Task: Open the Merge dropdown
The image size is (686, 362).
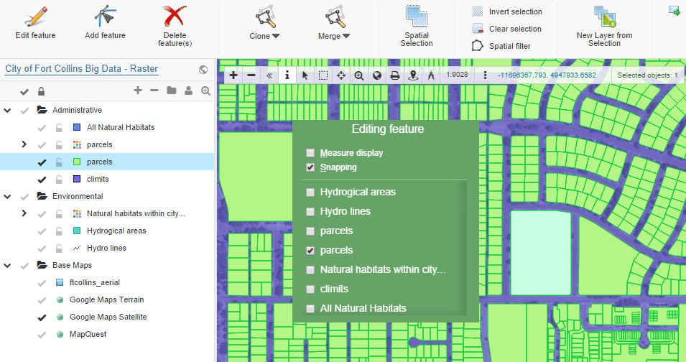Action: coord(334,24)
